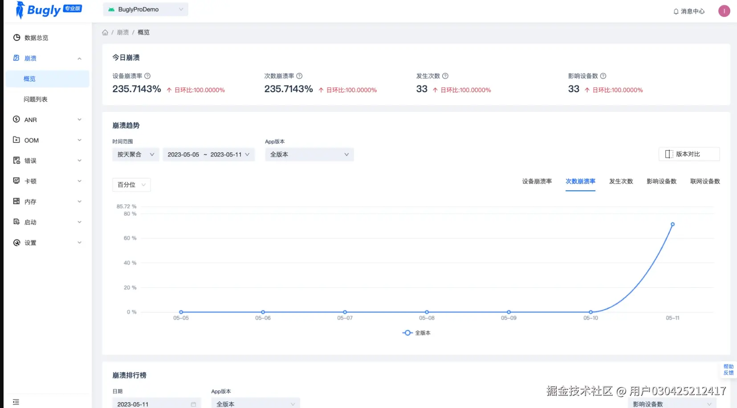Viewport: 737px width, 408px height.
Task: Expand the 全版本 App版本 dropdown
Action: [309, 155]
